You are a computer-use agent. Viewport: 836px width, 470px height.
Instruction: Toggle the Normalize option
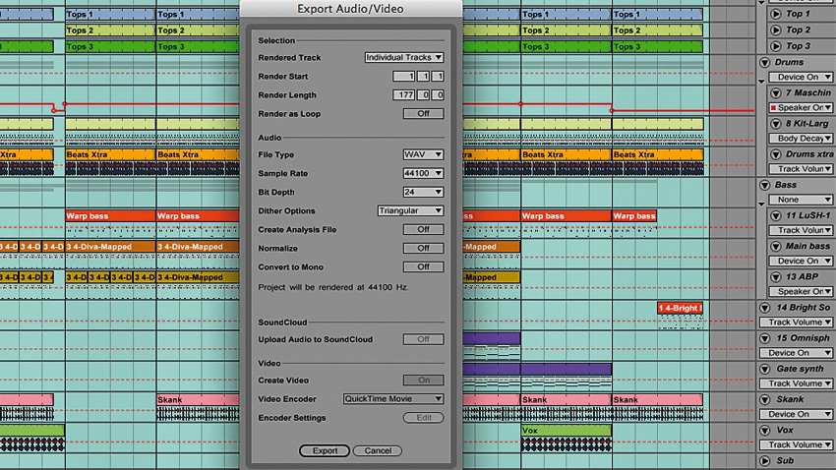click(423, 249)
